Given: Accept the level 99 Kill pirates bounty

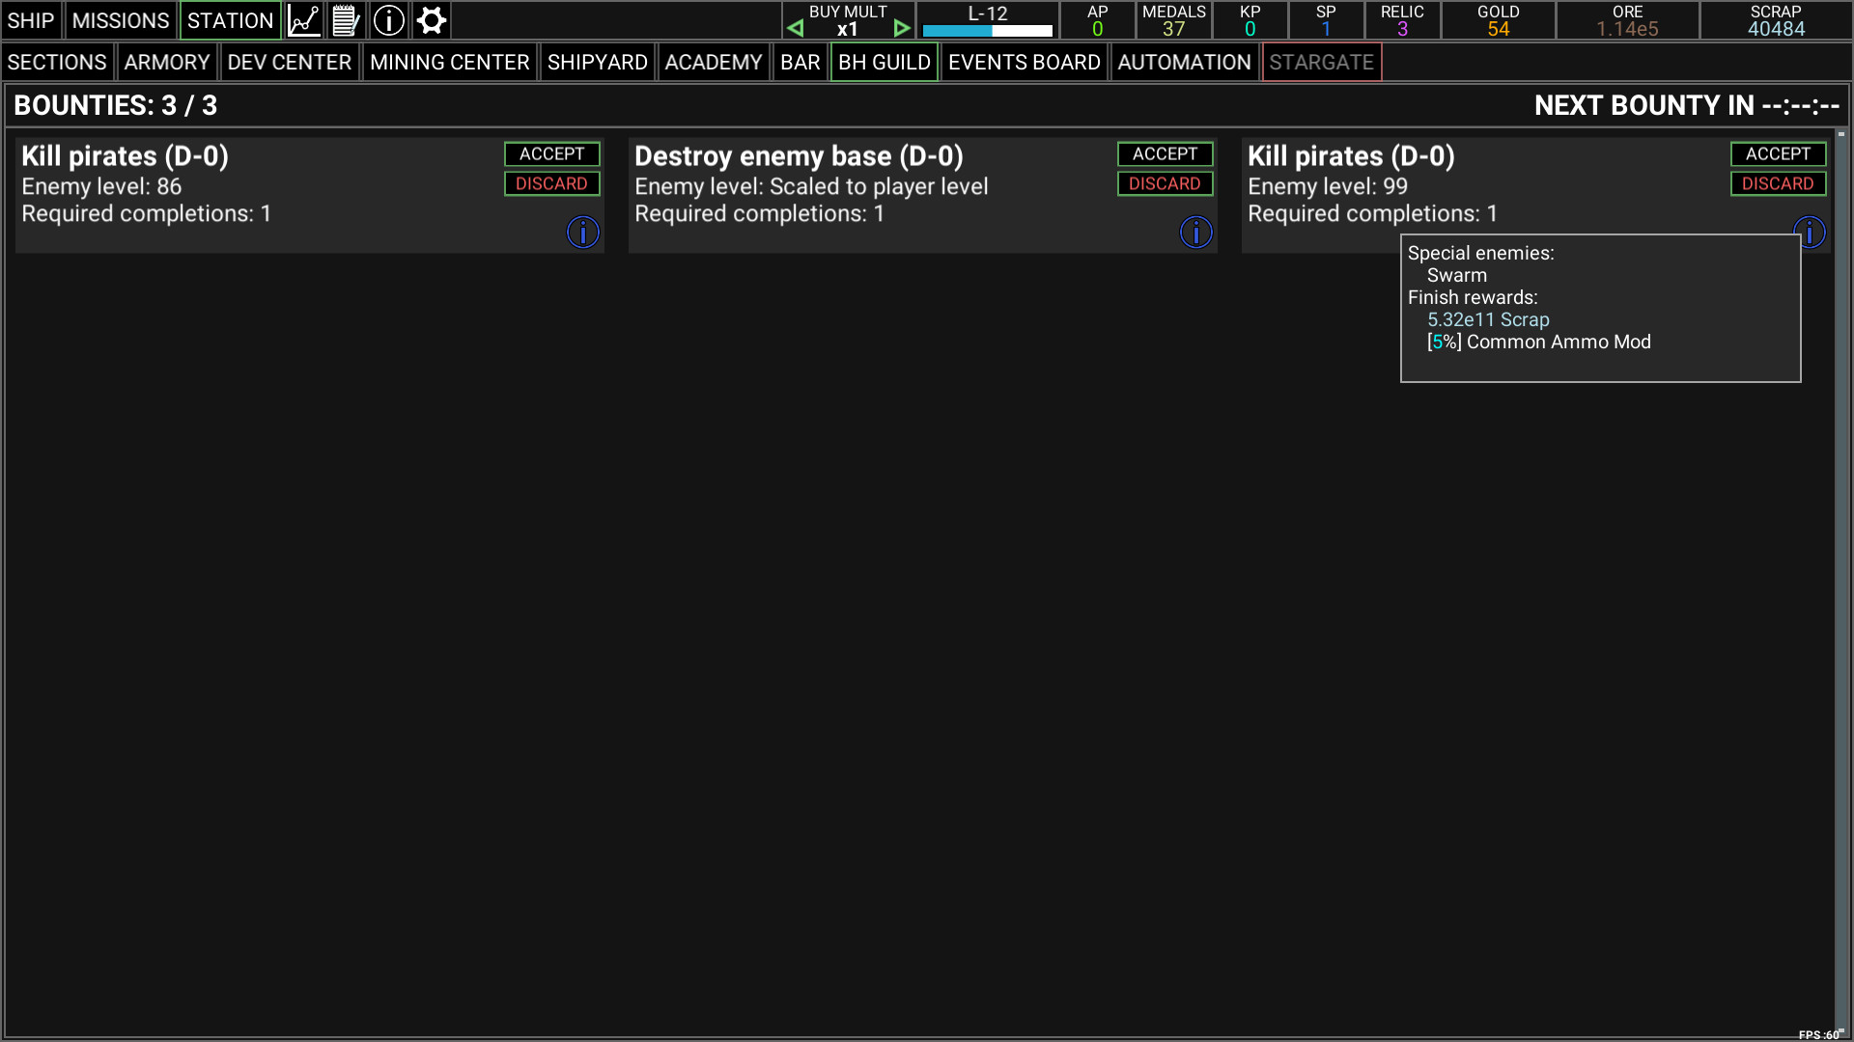Looking at the screenshot, I should tap(1778, 153).
